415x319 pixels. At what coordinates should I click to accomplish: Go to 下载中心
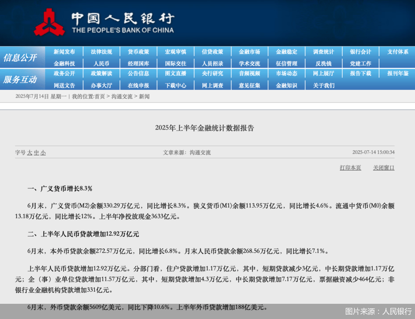(175, 86)
